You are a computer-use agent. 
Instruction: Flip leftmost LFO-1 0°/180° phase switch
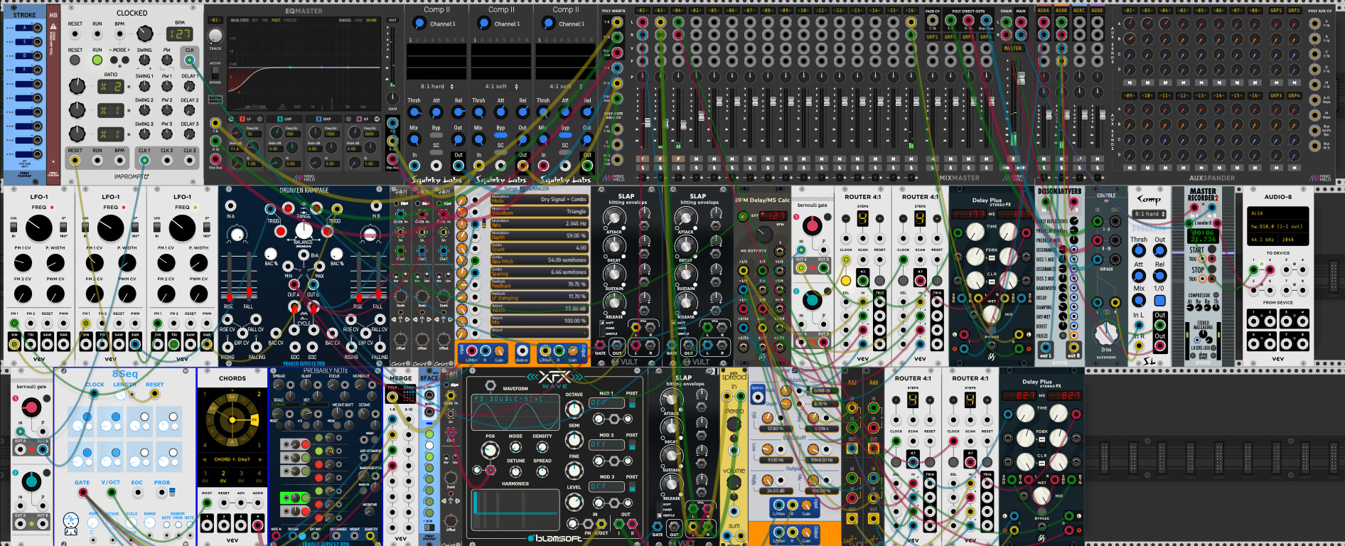click(65, 227)
